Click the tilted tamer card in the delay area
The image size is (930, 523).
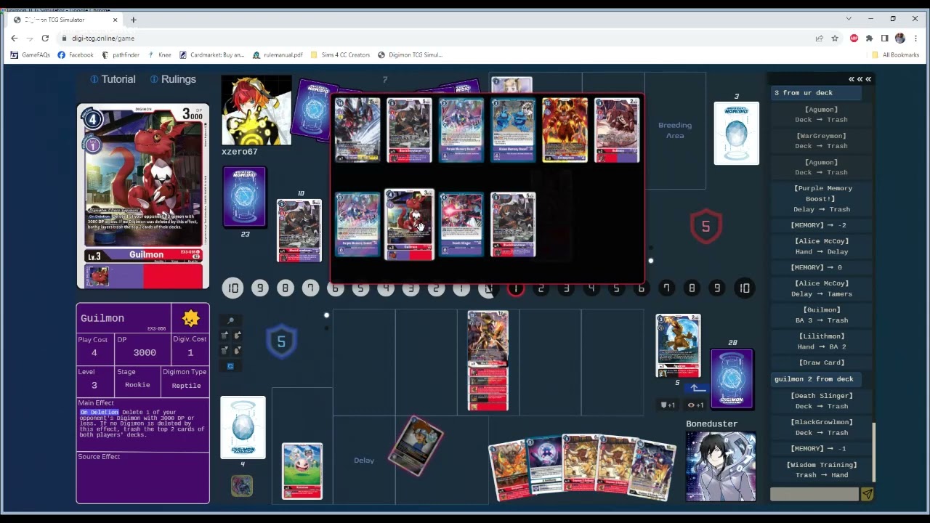tap(416, 446)
